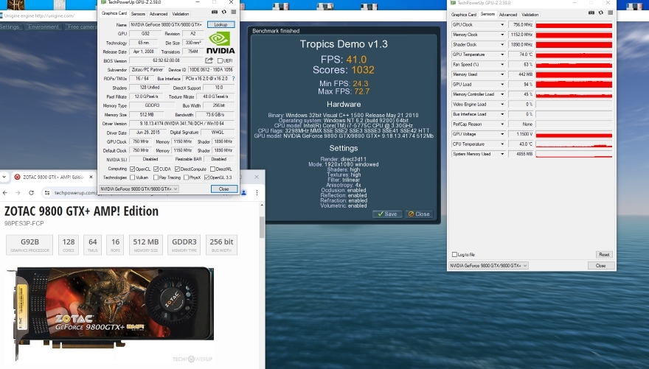Switch to Advanced tab in the left GPU-Z

pos(159,14)
